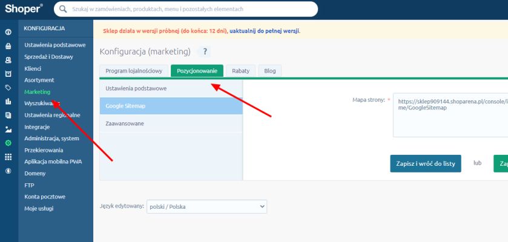Switch to the Program lojalnościowy tab
Viewport: 508px width, 242px height.
134,71
